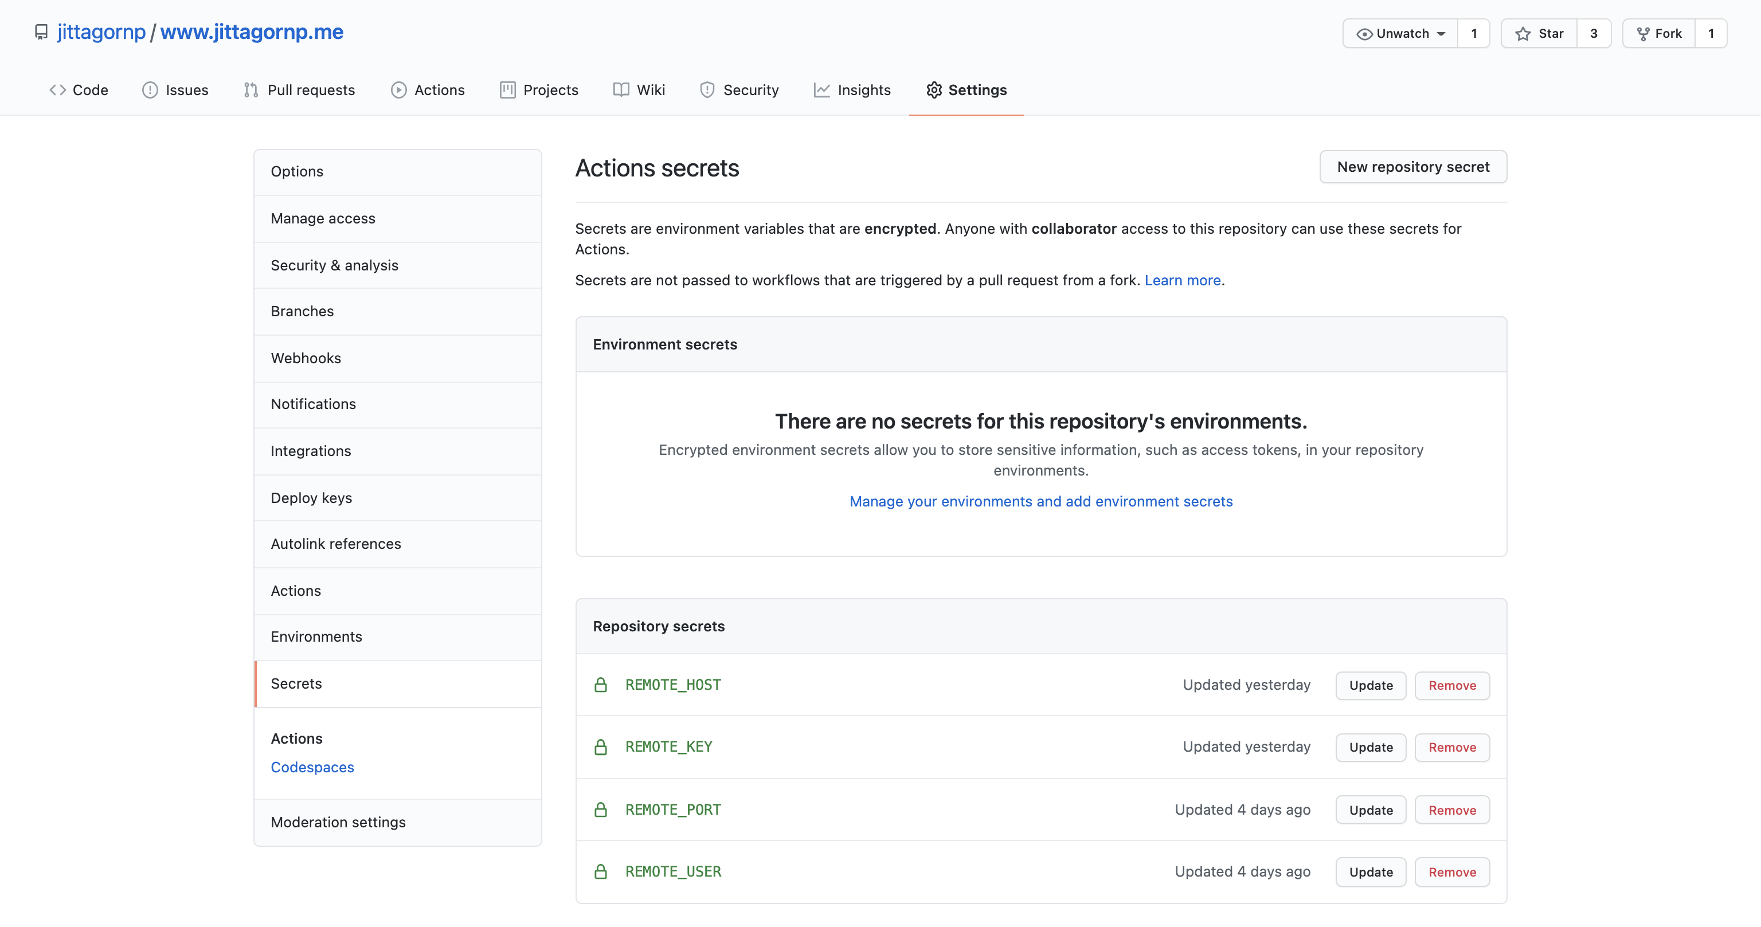
Task: Click lock icon next to REMOTE_USER
Action: [x=600, y=871]
